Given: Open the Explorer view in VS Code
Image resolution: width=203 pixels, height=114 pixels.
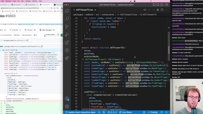Looking at the screenshot, I should click(67, 11).
